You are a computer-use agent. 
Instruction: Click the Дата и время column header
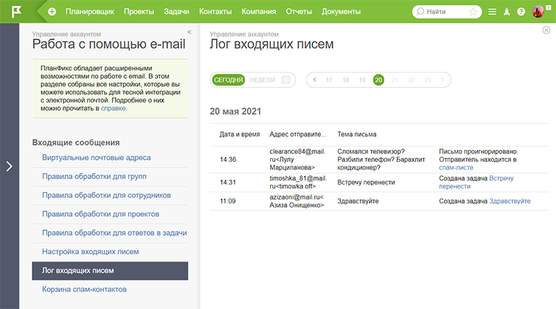tap(240, 134)
